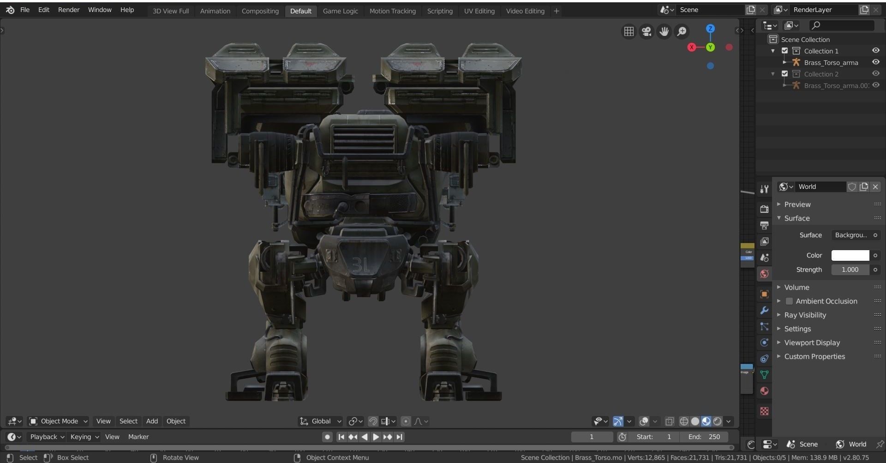This screenshot has height=463, width=886.
Task: Open the pivot point dropdown
Action: 355,421
